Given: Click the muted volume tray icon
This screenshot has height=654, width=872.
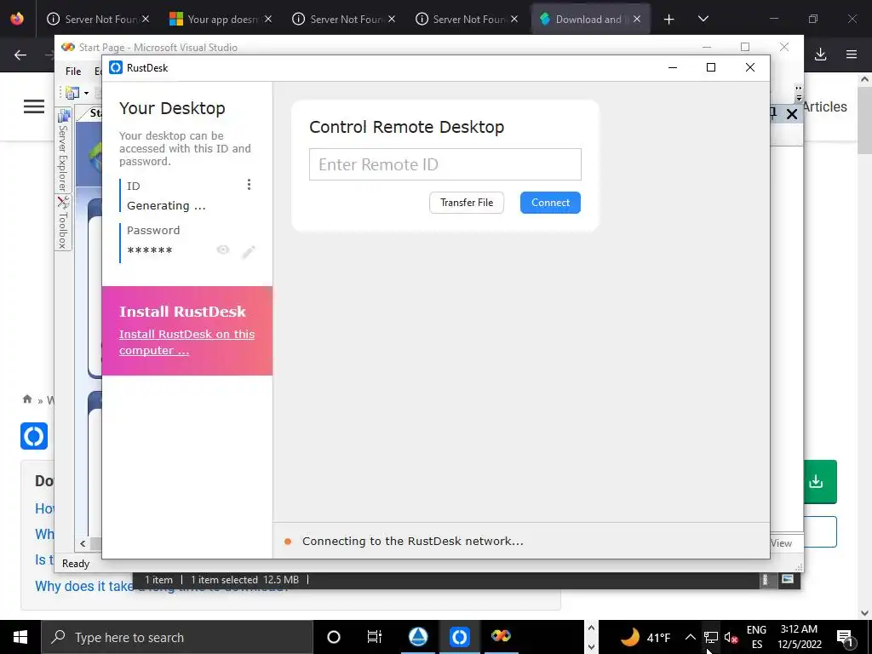Looking at the screenshot, I should click(731, 637).
